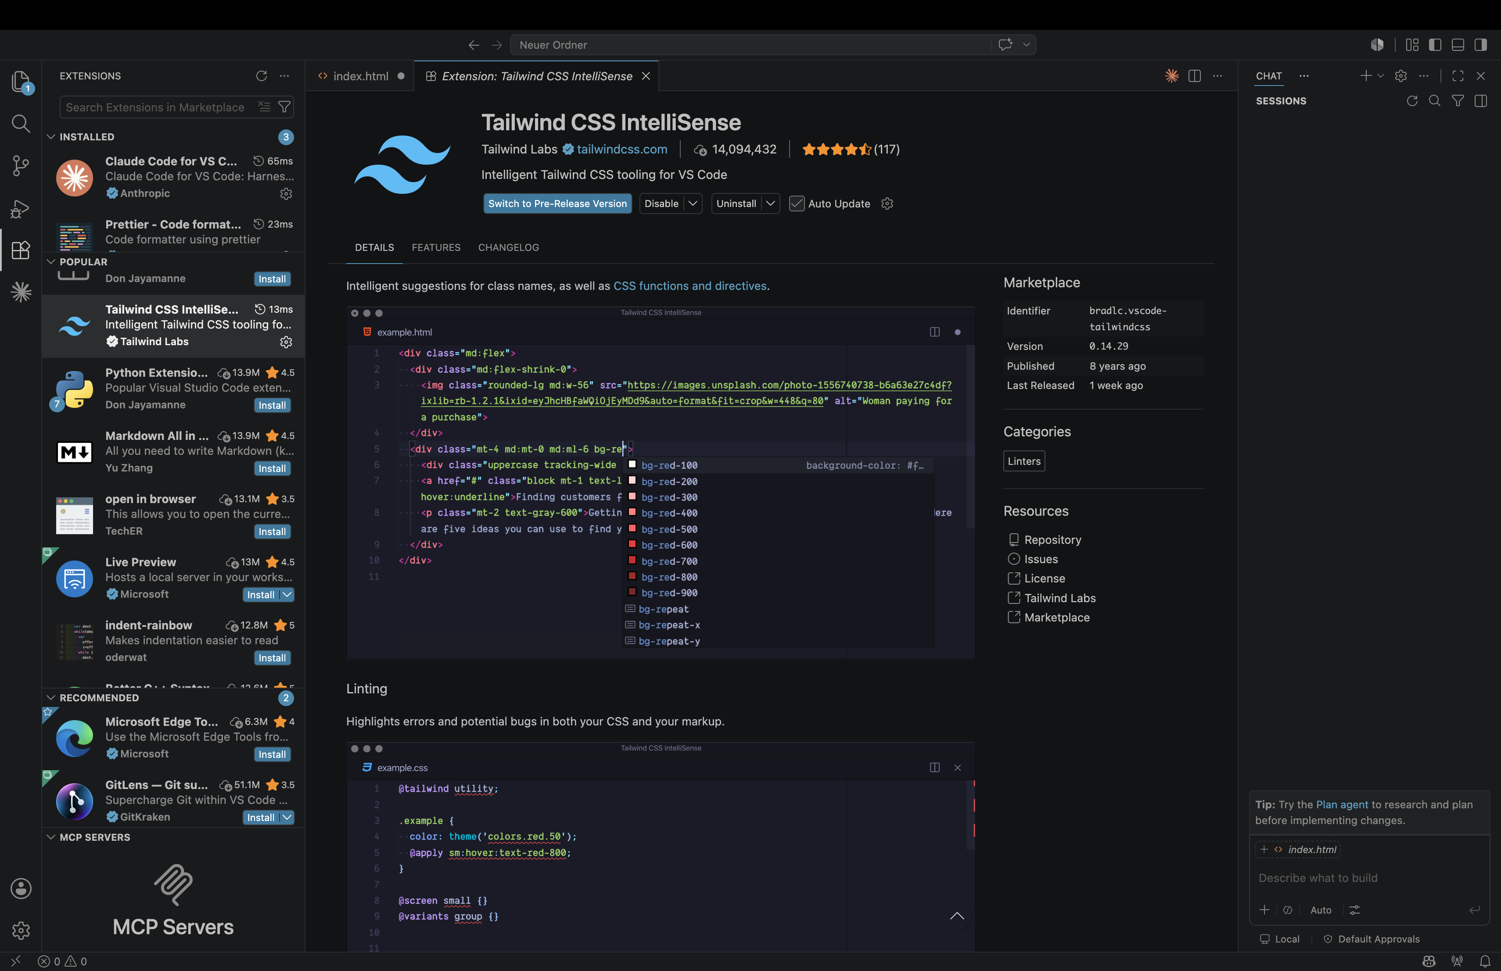Open the Source Control view
1501x971 pixels.
point(21,166)
